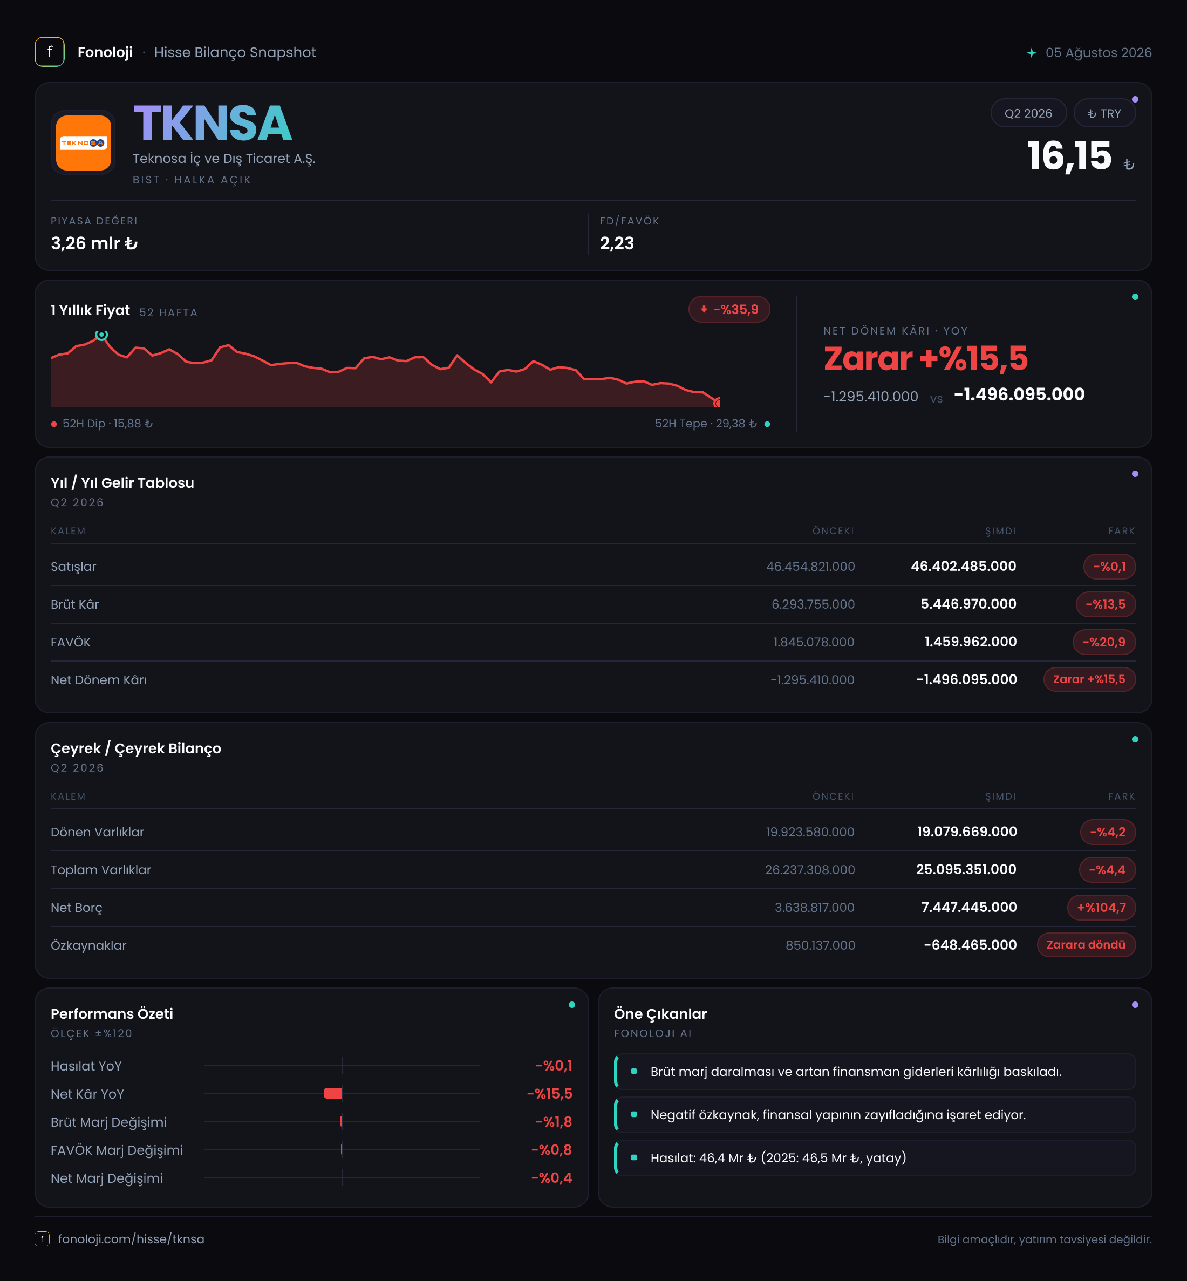Click the FAVÖK -%20,9 badge
The image size is (1187, 1281).
coord(1104,642)
